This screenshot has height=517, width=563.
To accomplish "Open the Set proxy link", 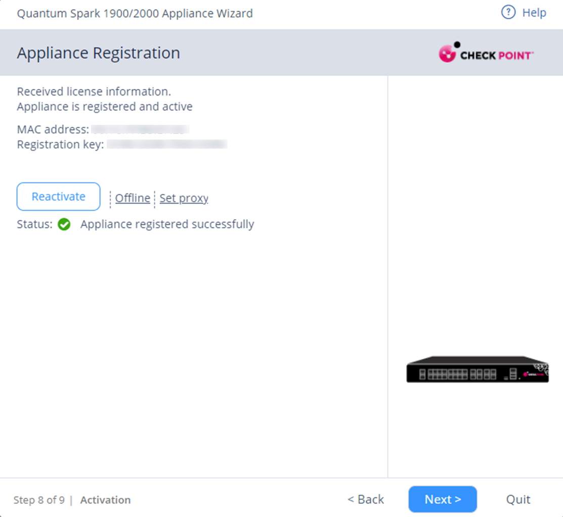I will tap(184, 198).
